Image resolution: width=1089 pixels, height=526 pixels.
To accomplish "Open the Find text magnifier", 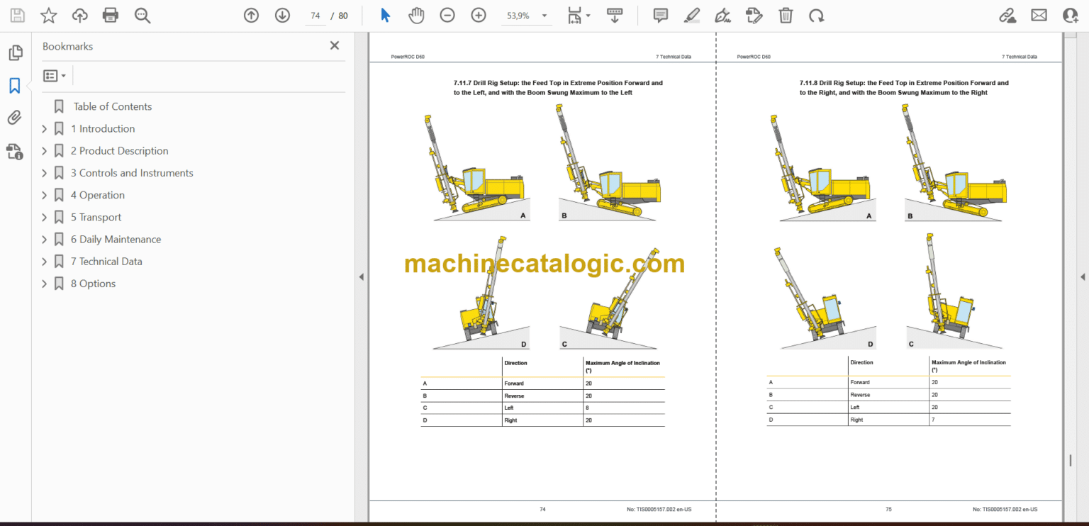I will click(143, 16).
